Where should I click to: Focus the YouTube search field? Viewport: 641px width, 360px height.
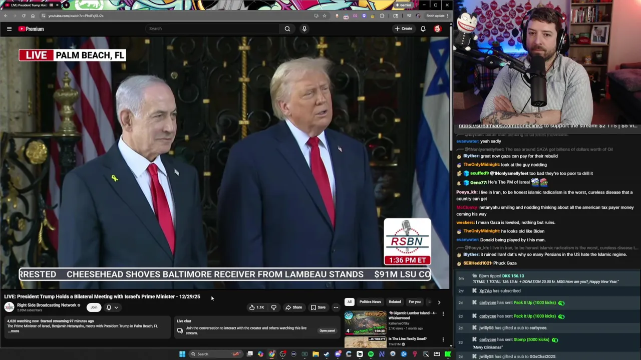212,28
